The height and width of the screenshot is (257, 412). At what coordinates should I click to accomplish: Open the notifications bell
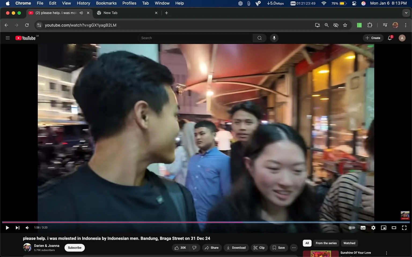[x=389, y=38]
